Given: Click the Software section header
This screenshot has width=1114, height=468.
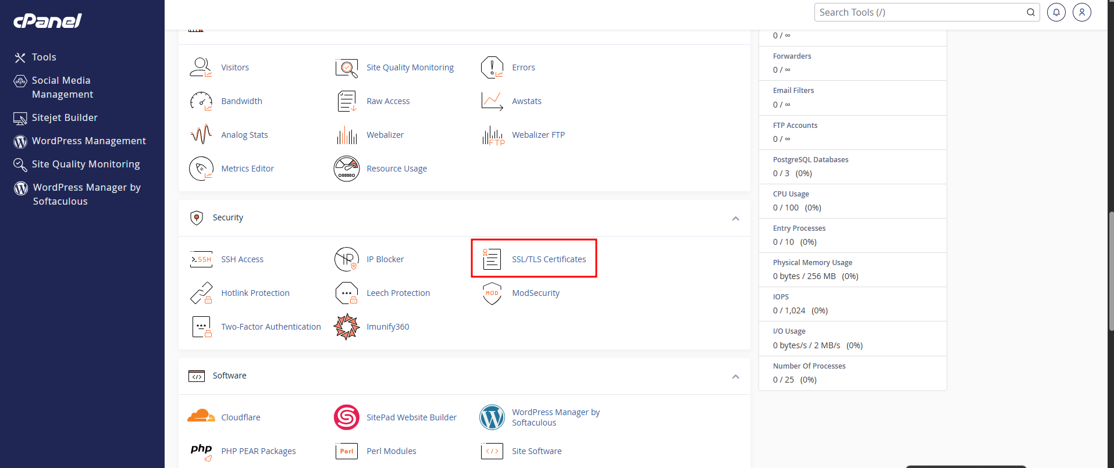Looking at the screenshot, I should click(x=464, y=376).
